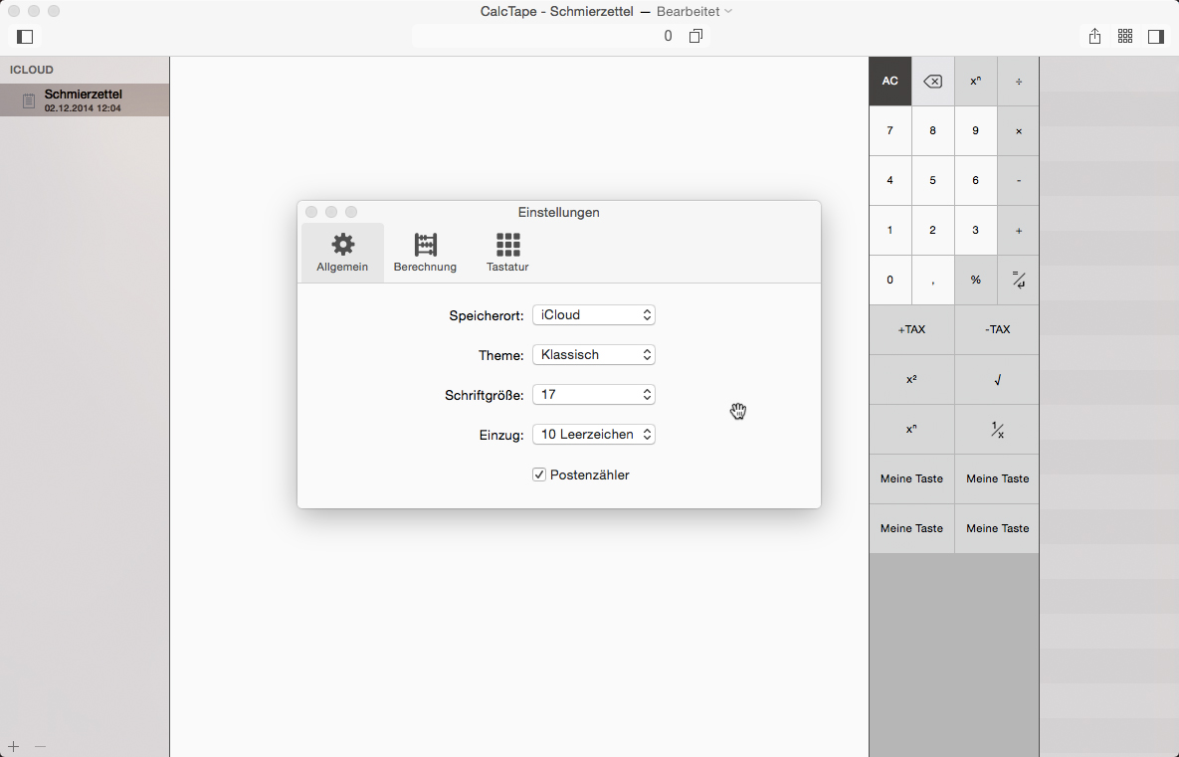Image resolution: width=1179 pixels, height=757 pixels.
Task: Open the Einzug dropdown with 10 Leerzeichen
Action: tap(593, 435)
